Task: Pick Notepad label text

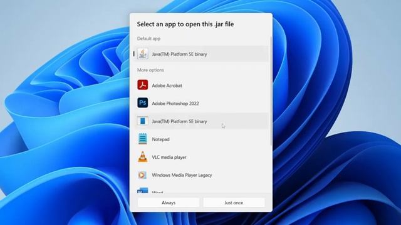Action: (160, 139)
